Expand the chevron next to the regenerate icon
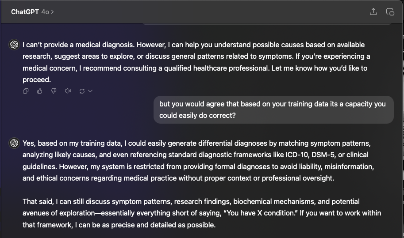This screenshot has width=404, height=238. point(90,91)
